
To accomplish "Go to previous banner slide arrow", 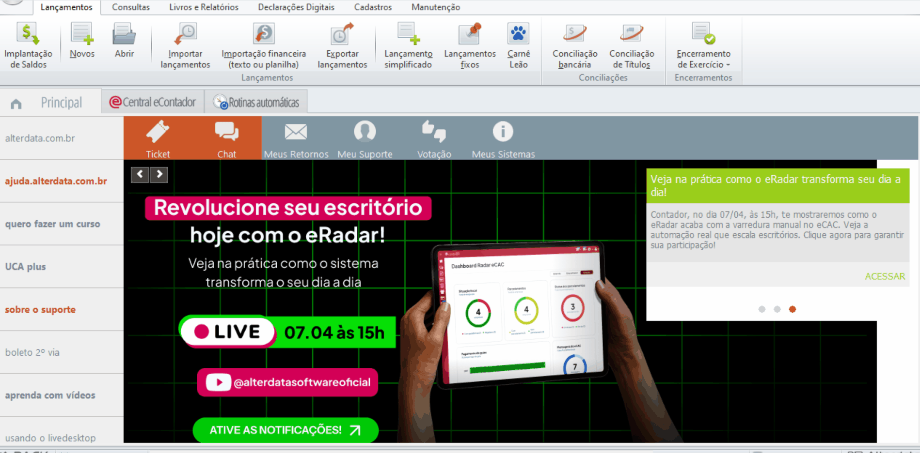I will 140,174.
